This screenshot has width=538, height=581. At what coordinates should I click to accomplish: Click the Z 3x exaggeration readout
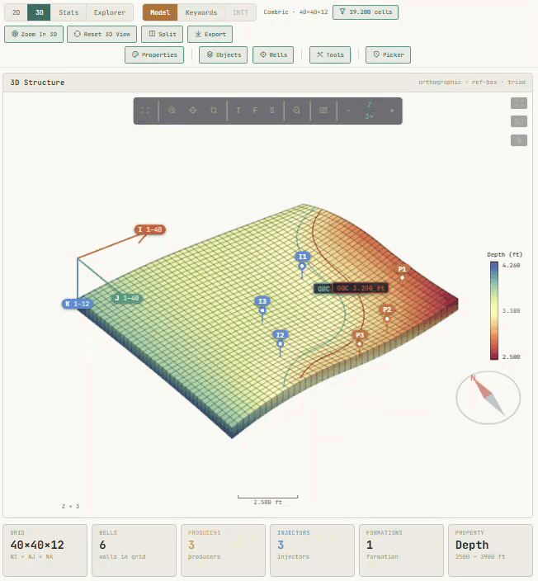click(370, 111)
